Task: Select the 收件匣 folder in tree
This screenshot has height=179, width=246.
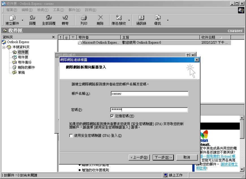Action: point(23,52)
